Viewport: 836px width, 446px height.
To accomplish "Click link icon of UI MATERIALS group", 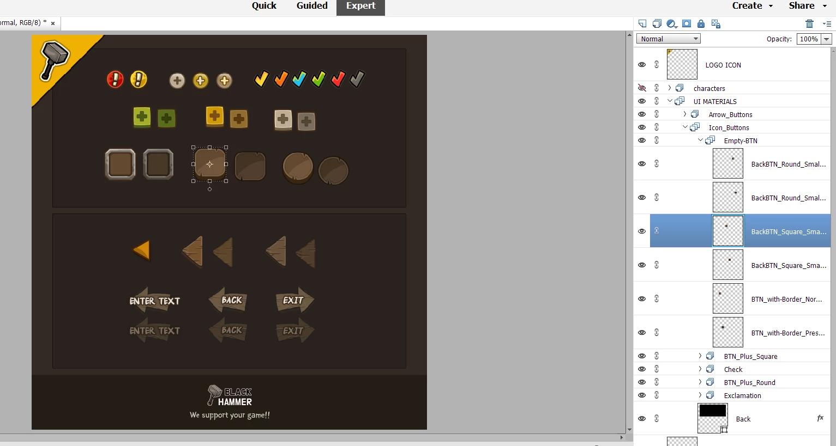I will click(x=657, y=101).
